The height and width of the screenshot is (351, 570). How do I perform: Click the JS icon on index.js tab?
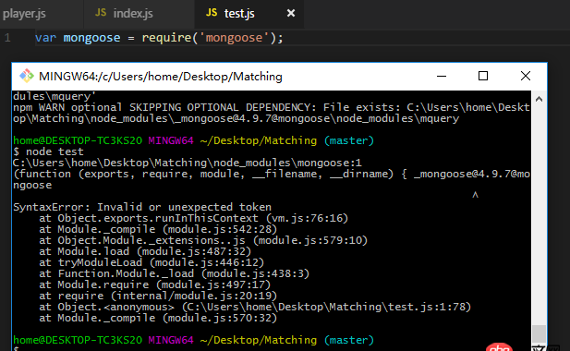[x=101, y=13]
